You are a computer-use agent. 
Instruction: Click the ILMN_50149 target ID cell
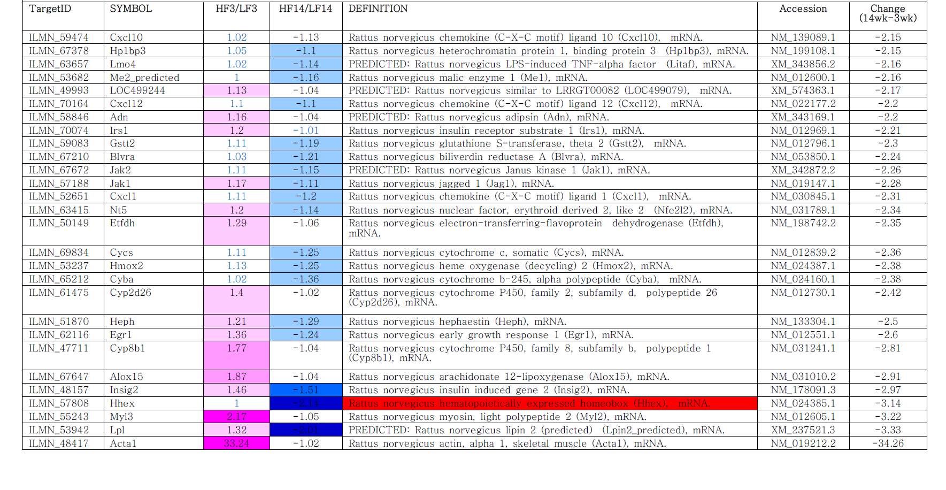click(x=63, y=231)
